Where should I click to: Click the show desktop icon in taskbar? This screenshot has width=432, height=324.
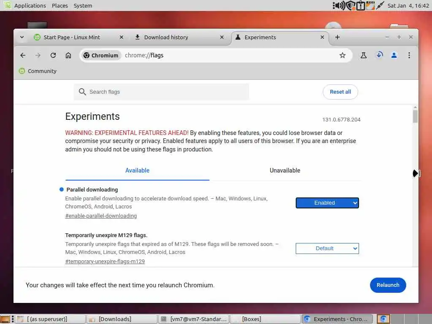click(5, 319)
